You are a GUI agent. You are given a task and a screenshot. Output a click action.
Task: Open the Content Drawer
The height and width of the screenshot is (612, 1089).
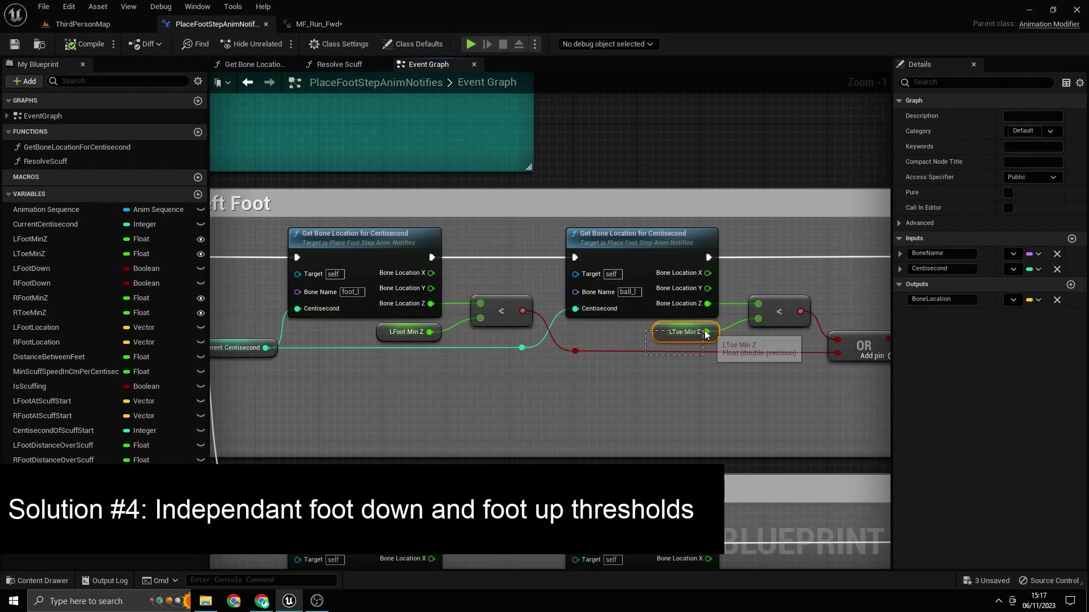coord(36,580)
